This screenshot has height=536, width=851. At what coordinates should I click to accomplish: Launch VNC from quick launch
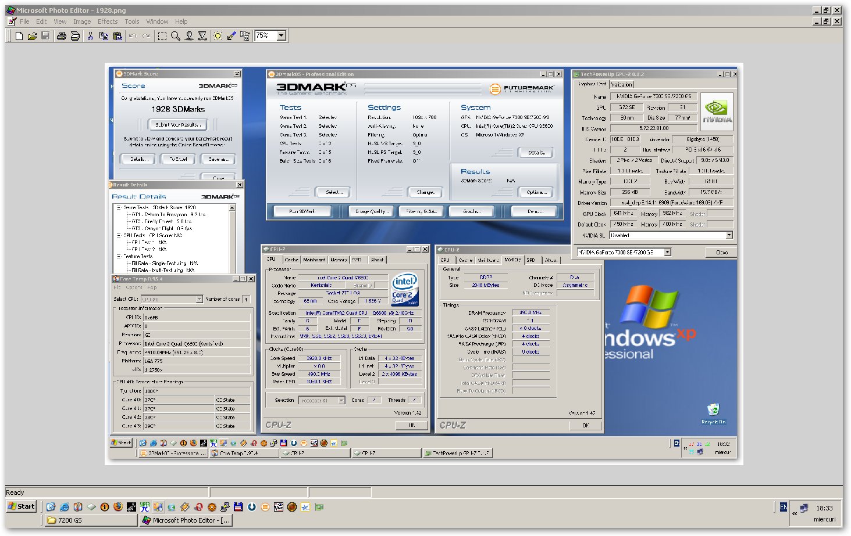coord(278,507)
